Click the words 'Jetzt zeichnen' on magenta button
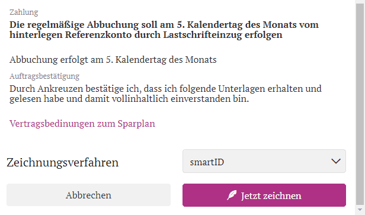Screen dimensions: 365x215 point(271,195)
